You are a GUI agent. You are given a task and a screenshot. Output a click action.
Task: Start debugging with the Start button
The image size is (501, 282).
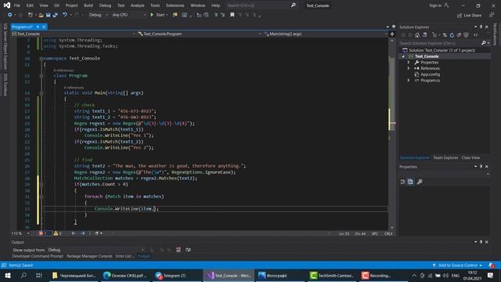(158, 15)
